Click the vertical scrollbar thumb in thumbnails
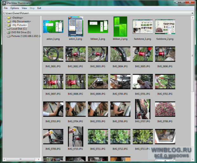The width and height of the screenshot is (197, 163). 193,56
